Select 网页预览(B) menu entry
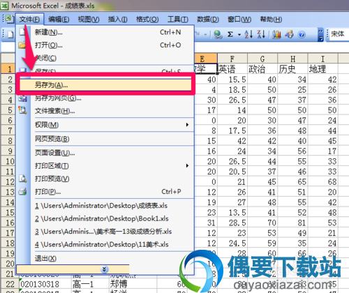The width and height of the screenshot is (349, 293). 105,139
